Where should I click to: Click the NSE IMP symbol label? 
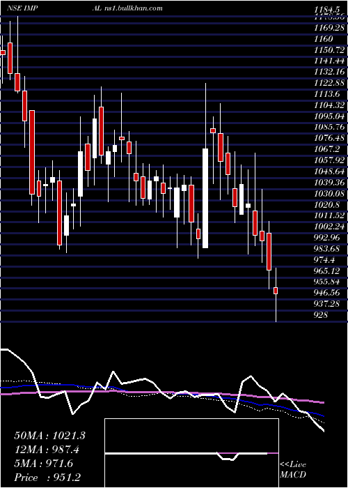(x=22, y=8)
